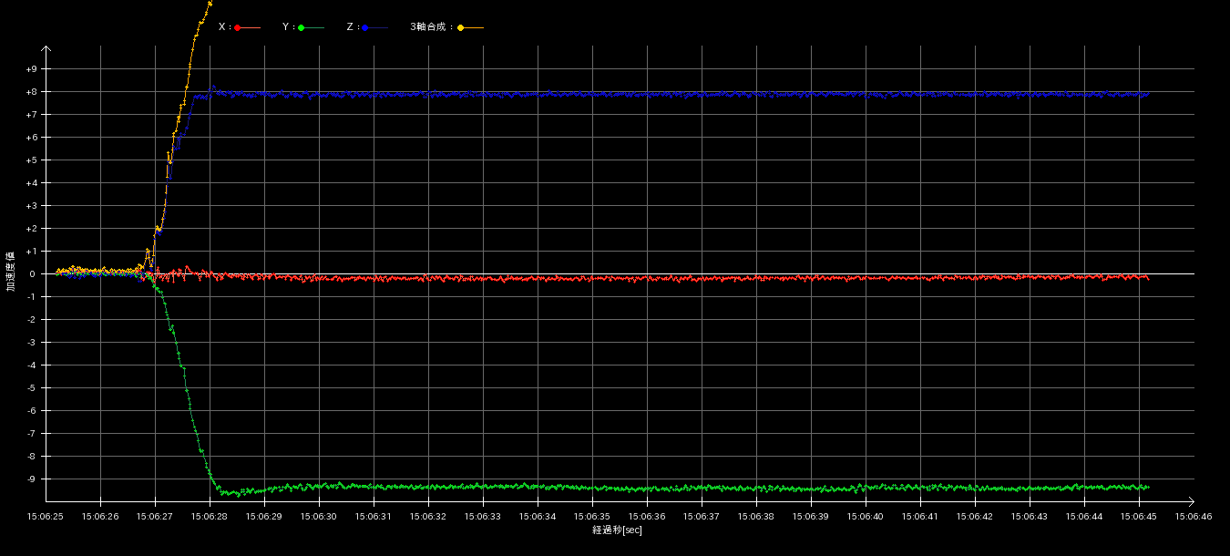This screenshot has width=1230, height=556.
Task: Click the 15:06:46 time tick label
Action: pos(1194,517)
